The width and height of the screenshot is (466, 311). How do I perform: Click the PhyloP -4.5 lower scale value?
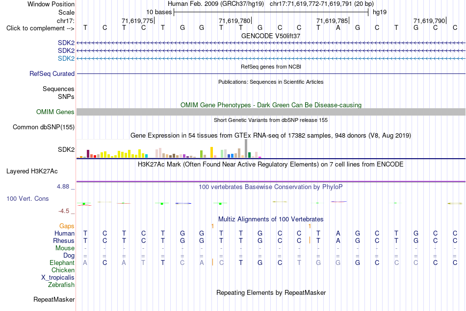64,211
